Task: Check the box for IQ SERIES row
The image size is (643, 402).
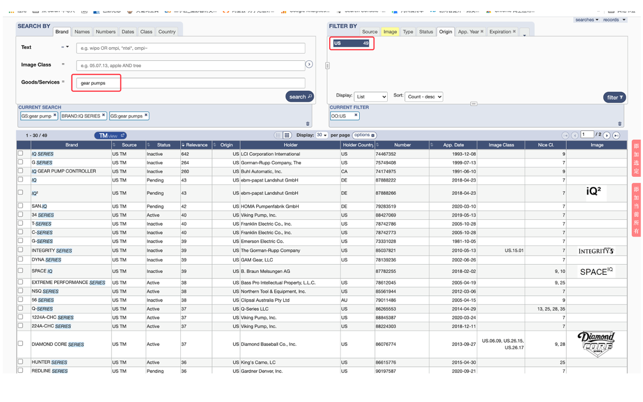Action: (21, 154)
